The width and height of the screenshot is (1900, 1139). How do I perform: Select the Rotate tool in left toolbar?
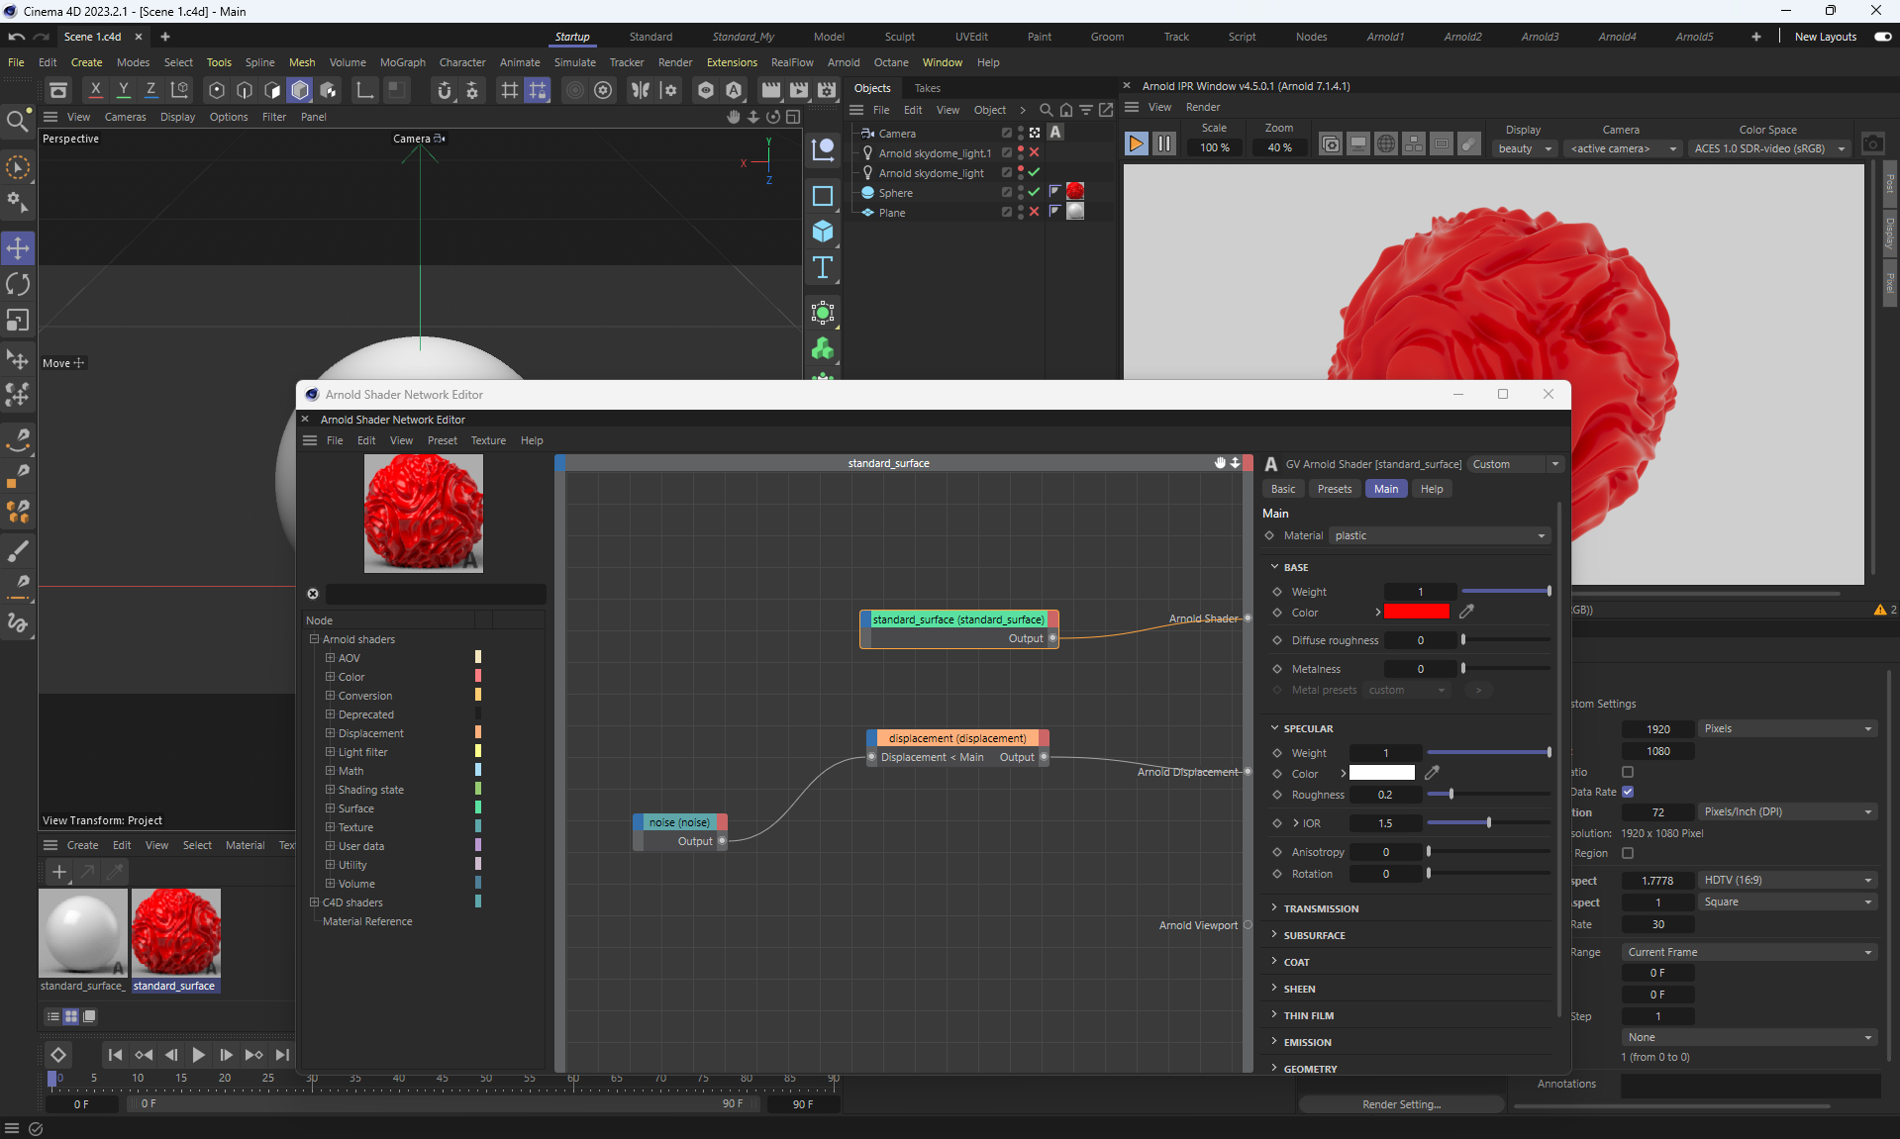[18, 284]
